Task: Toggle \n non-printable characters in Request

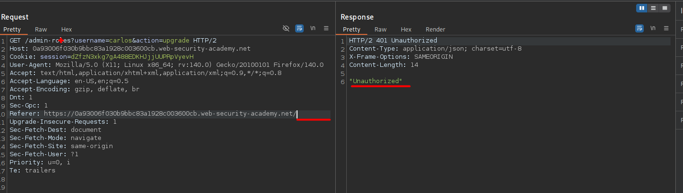Action: (x=313, y=29)
